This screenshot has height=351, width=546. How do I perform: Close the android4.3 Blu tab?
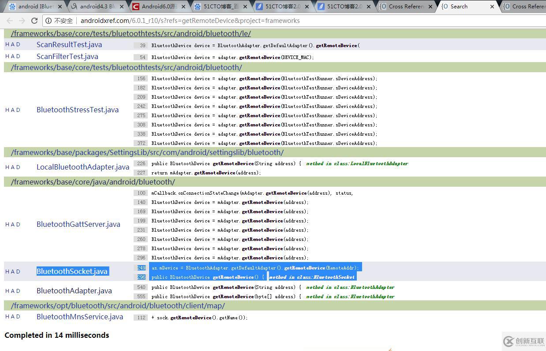click(122, 7)
